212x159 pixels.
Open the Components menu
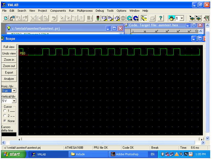(x=58, y=11)
